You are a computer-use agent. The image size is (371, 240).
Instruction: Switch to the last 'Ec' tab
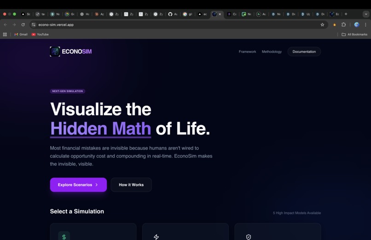tap(335, 14)
